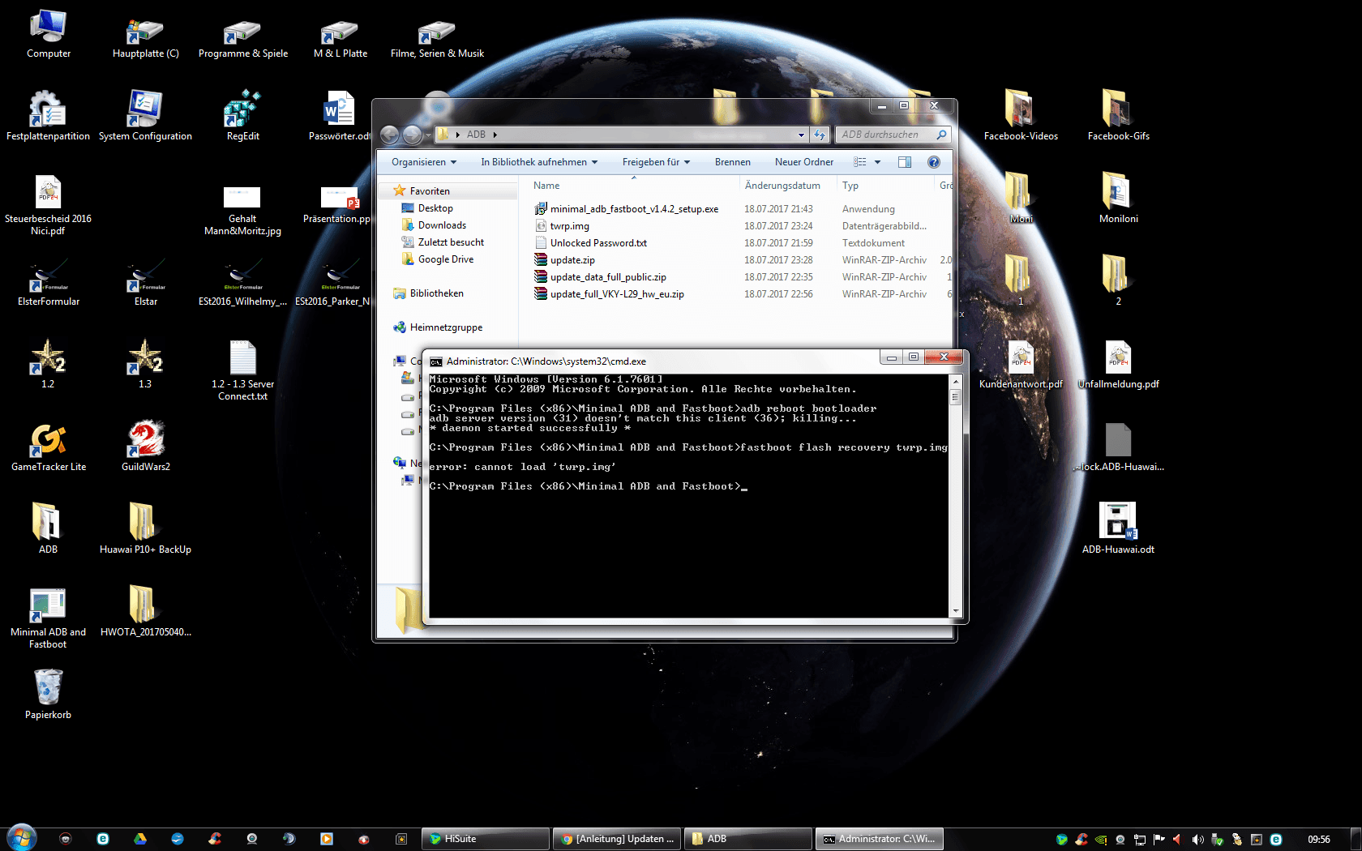Switch to [Anleitung] Updaten Chrome taskbar button

point(617,839)
